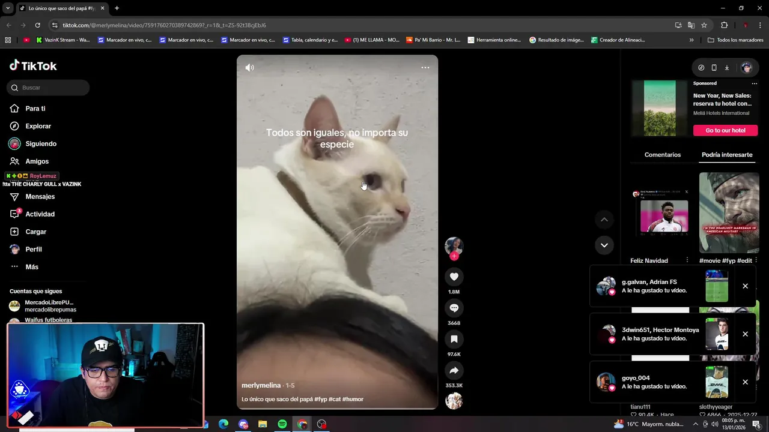This screenshot has height=432, width=769.
Task: Share the video using the arrow icon
Action: 454,370
